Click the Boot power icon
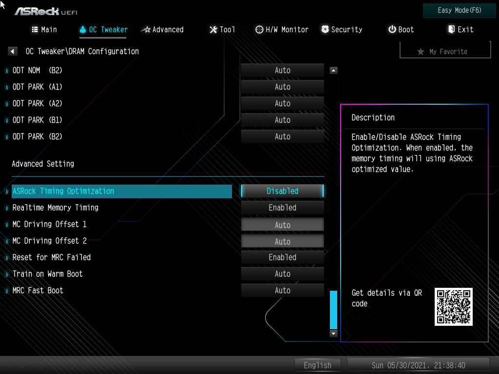The height and width of the screenshot is (374, 499). pyautogui.click(x=392, y=29)
